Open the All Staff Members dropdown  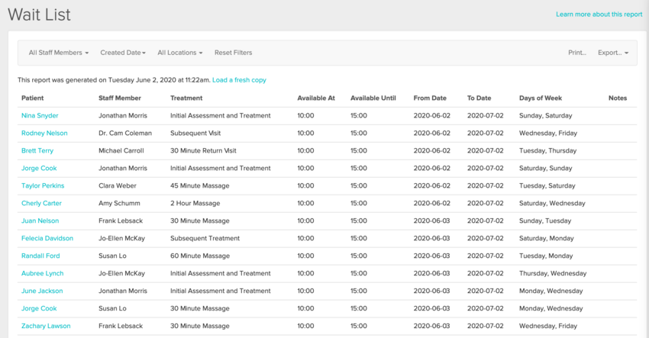pyautogui.click(x=59, y=53)
